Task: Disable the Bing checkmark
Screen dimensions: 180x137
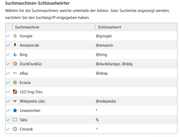Action: 8,55
